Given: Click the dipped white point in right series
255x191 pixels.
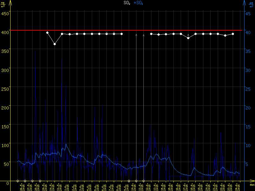Looking at the screenshot, I should point(188,38).
